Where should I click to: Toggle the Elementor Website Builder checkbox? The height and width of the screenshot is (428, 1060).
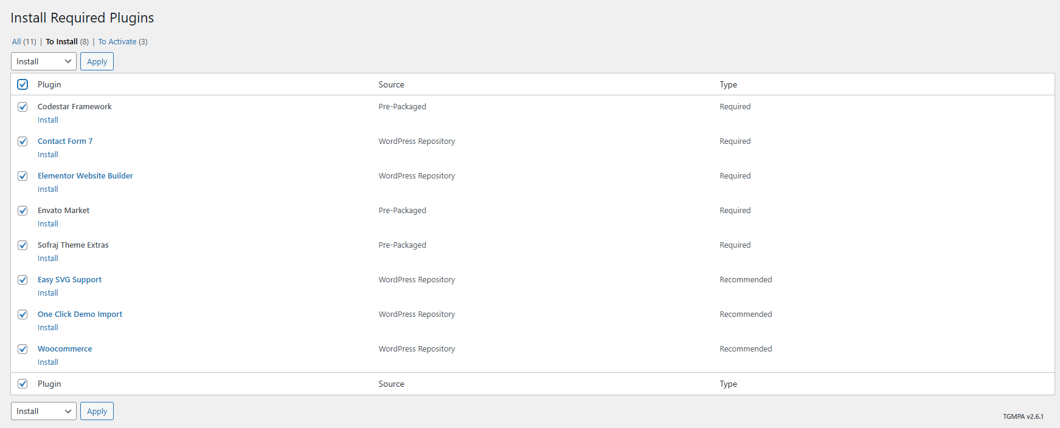pos(23,176)
